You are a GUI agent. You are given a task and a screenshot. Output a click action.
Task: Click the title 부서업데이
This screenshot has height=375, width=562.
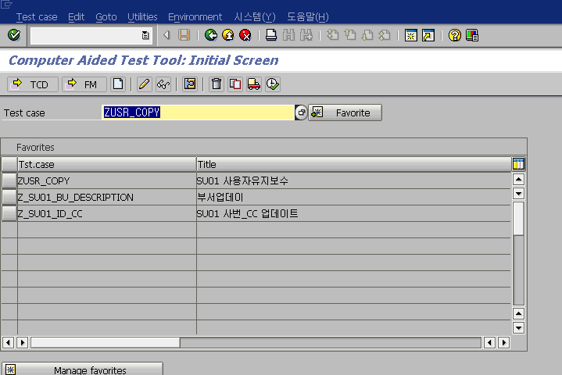click(220, 198)
